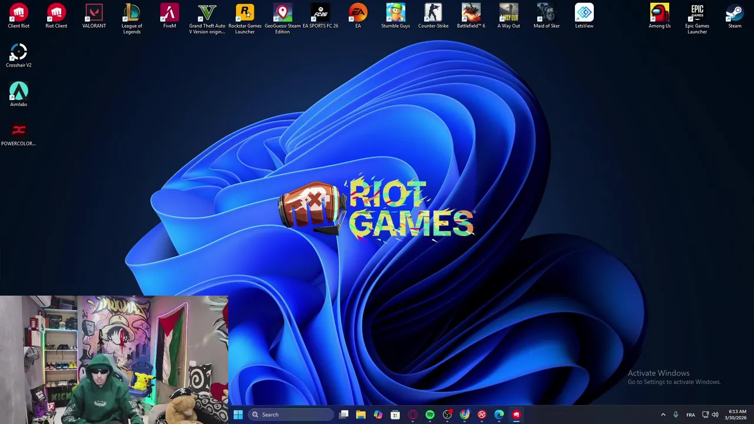Launch VALORANT from the desktop
Viewport: 754px width, 424px height.
tap(94, 16)
